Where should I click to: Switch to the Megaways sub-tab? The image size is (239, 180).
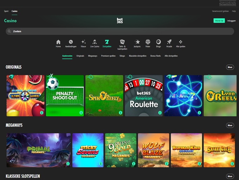[93, 56]
